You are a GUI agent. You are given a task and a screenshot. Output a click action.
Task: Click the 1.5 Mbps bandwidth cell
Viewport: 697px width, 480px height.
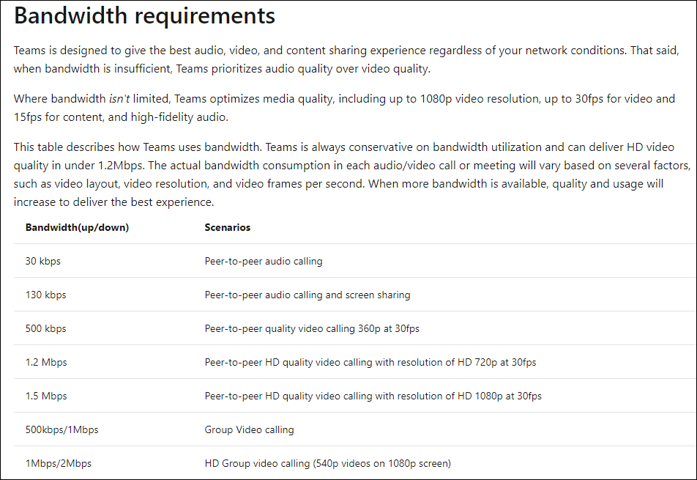click(46, 396)
